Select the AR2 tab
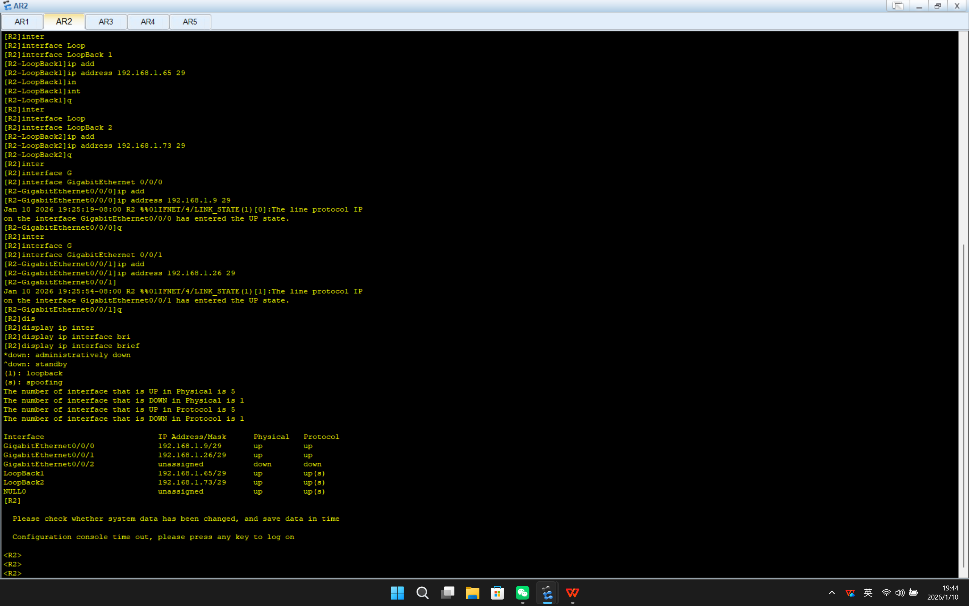969x606 pixels. [x=64, y=22]
